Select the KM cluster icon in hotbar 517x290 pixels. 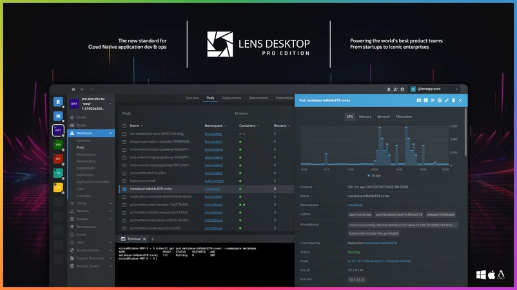coord(58,145)
